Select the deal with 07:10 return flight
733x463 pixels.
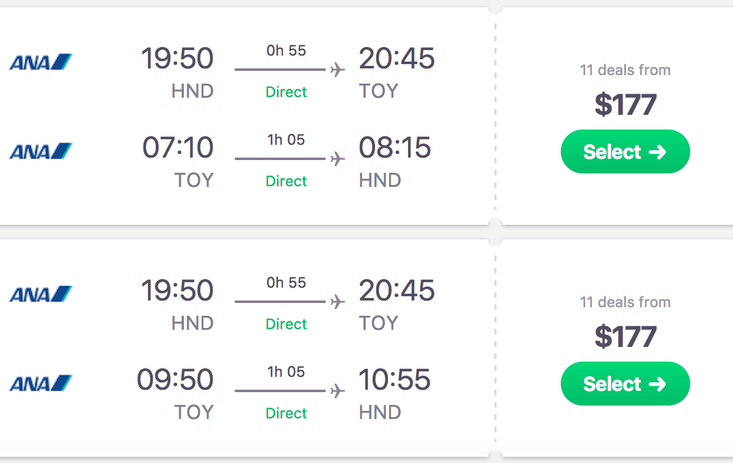(x=625, y=151)
